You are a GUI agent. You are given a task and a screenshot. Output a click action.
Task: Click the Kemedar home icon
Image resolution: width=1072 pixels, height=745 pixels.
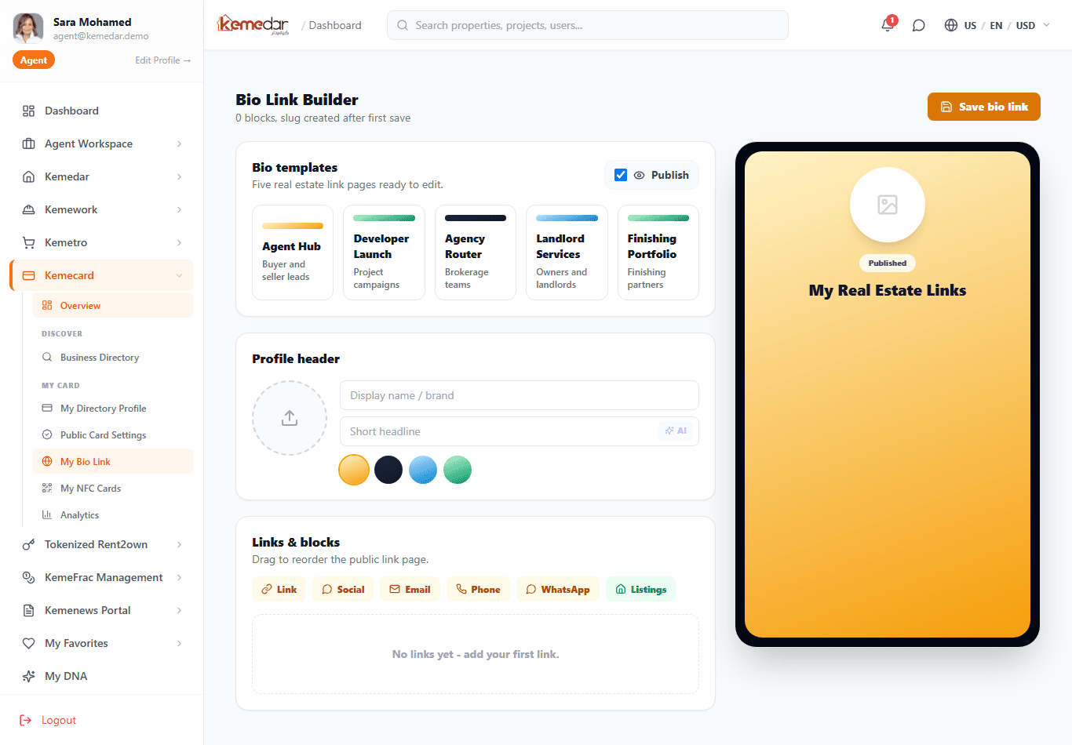(29, 176)
